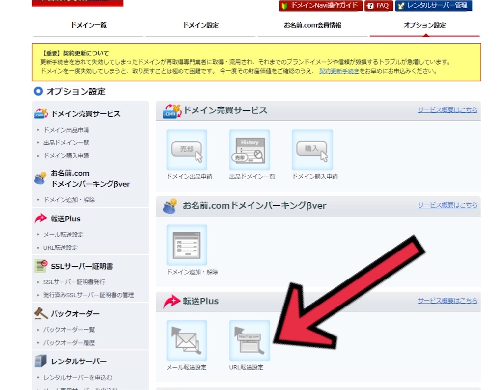The image size is (503, 390).
Task: Switch to the お名前.com会員情報 tab
Action: [312, 25]
